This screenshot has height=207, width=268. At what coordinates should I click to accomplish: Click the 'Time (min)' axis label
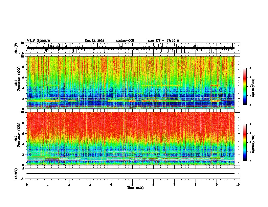click(135, 188)
